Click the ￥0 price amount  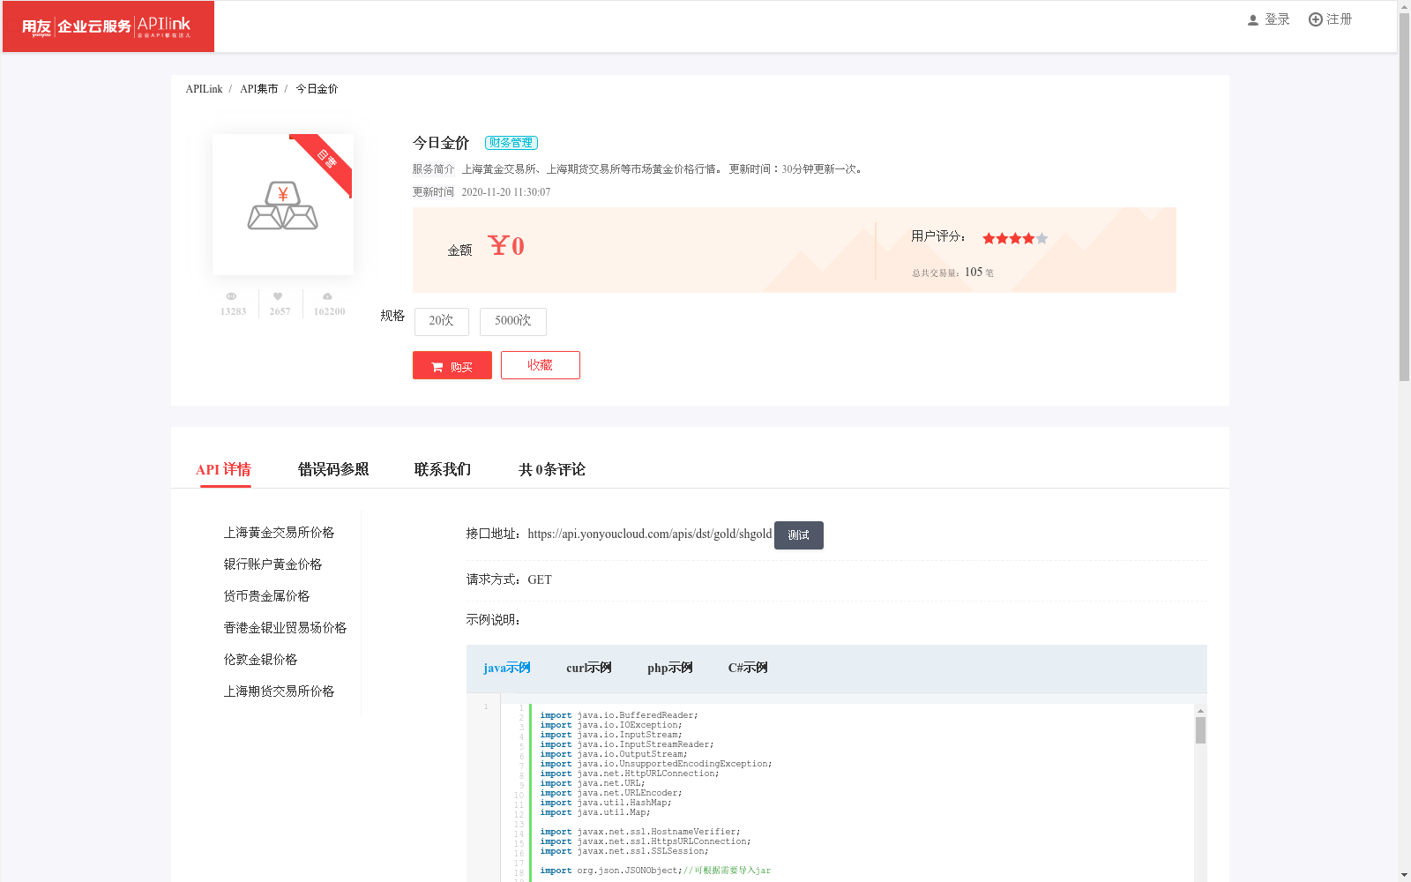click(506, 246)
